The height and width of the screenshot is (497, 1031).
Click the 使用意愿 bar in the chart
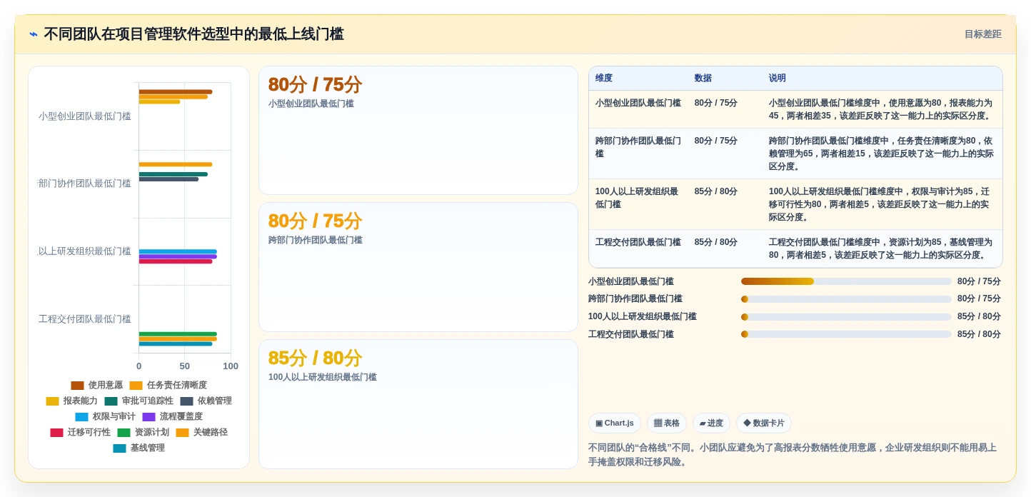[x=175, y=91]
